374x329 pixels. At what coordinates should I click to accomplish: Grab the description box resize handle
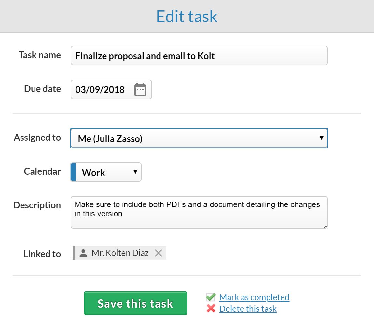pyautogui.click(x=326, y=226)
